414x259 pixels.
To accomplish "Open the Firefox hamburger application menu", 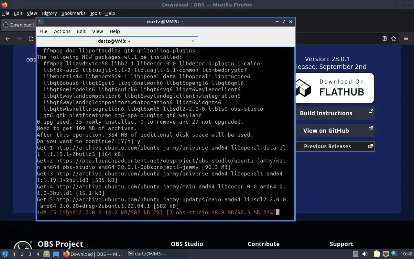I will tap(406, 39).
